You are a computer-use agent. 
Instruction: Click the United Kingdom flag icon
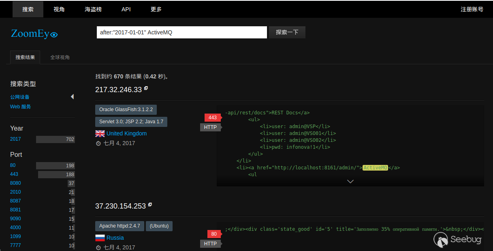coord(100,133)
